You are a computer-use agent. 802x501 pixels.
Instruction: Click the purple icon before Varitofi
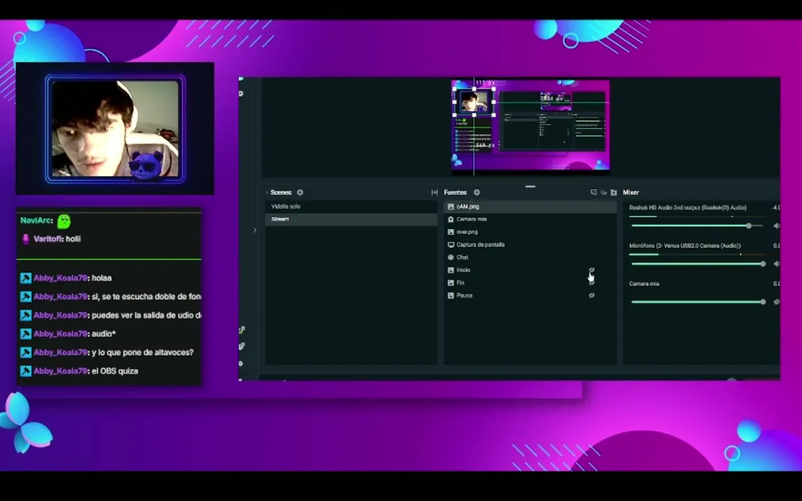tap(26, 239)
